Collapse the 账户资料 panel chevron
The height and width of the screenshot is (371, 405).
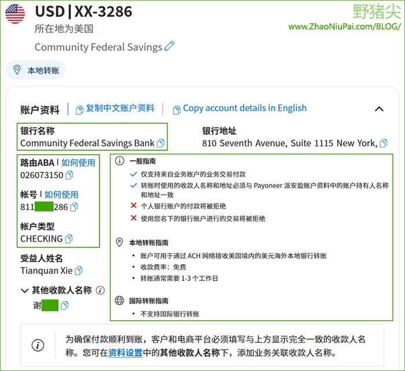[x=379, y=109]
